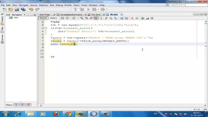The height and width of the screenshot is (117, 208).
Task: Open the project configuration combo box
Action: click(57, 9)
